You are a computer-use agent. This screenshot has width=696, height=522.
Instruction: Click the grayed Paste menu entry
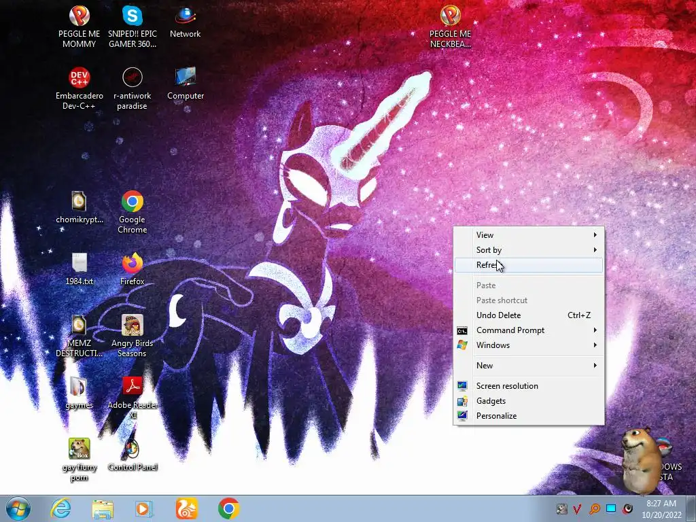[529, 285]
